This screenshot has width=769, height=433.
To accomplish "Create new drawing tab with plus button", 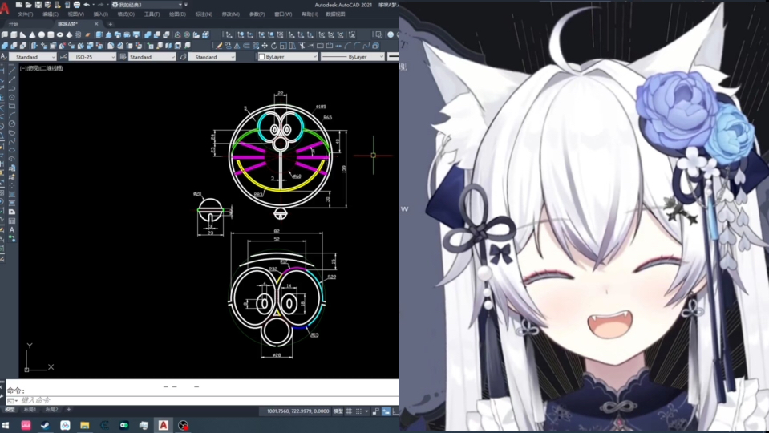I will click(111, 24).
